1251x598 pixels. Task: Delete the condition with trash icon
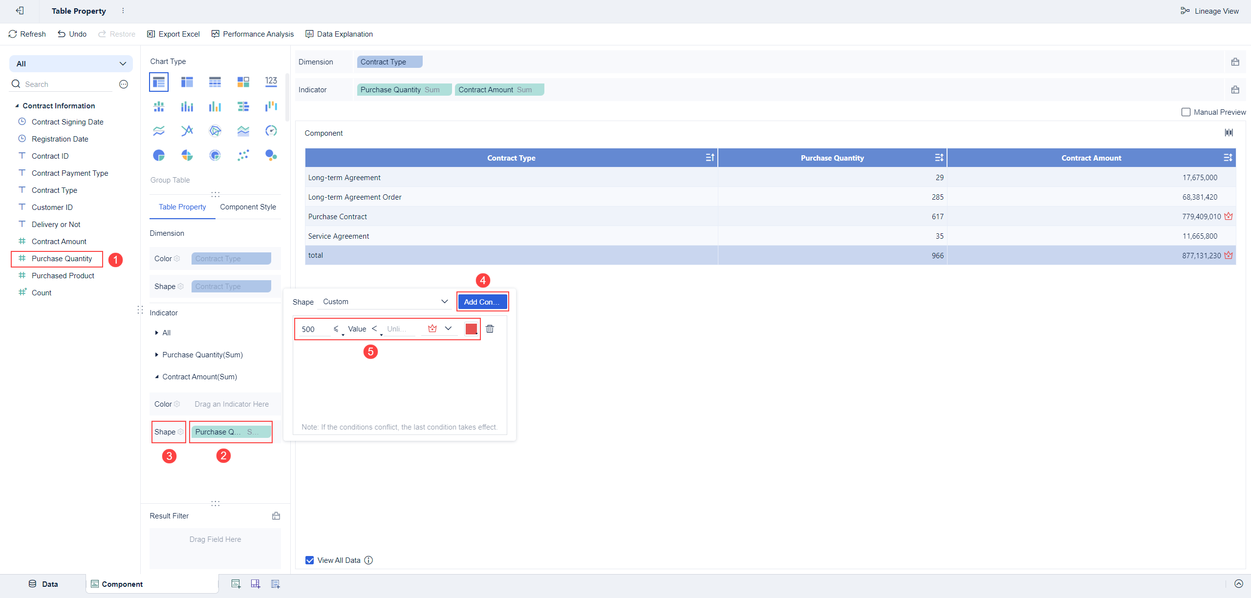[x=490, y=329]
